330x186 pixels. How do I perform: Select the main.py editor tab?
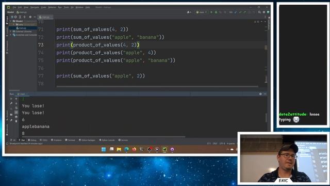[x=45, y=17]
